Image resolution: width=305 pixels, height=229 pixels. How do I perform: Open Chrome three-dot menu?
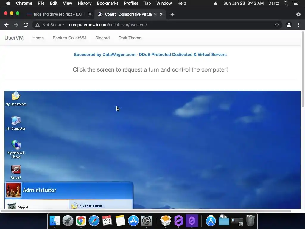pos(298,25)
